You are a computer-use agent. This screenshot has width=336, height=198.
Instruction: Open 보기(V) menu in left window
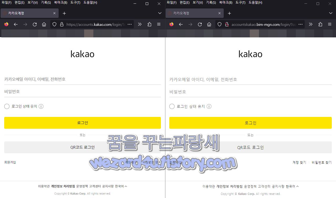[33, 3]
